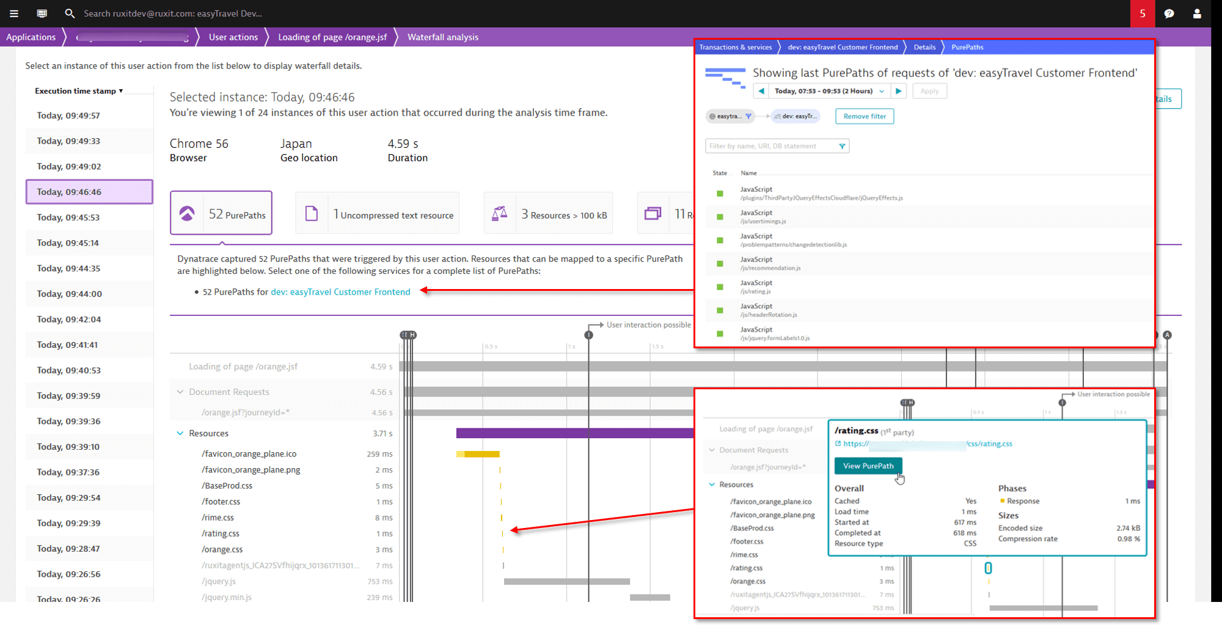The height and width of the screenshot is (627, 1222).
Task: Select the 52 PurePaths tile
Action: tap(221, 213)
